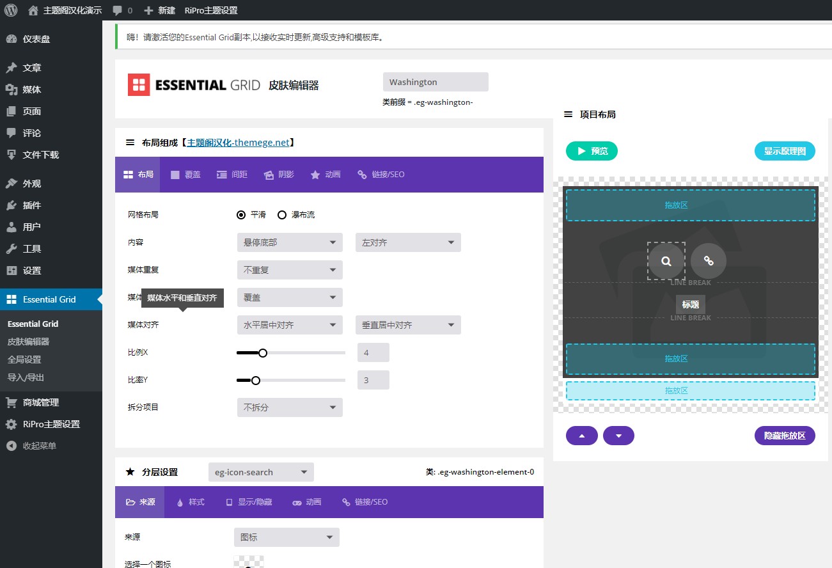Click the RiPro主题设置 gear icon in sidebar
Screen dimensions: 832x568
(x=11, y=424)
